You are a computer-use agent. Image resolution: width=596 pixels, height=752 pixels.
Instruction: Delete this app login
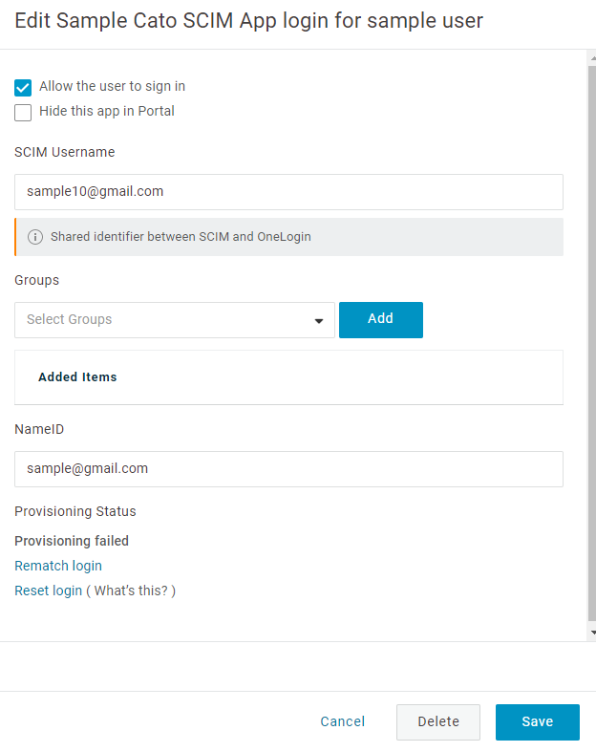[438, 722]
